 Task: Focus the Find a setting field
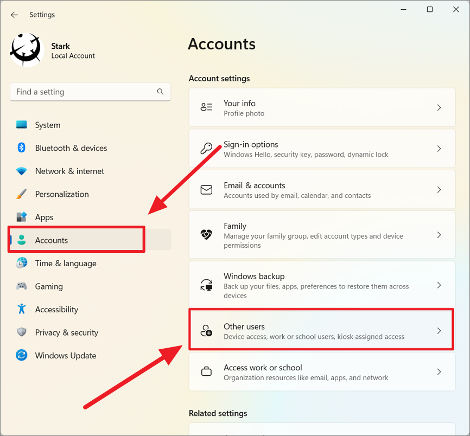90,92
